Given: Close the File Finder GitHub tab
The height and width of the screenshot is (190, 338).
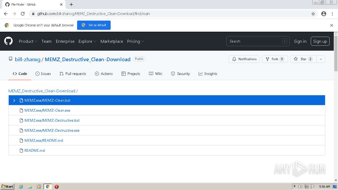Looking at the screenshot, I should click(61, 4).
